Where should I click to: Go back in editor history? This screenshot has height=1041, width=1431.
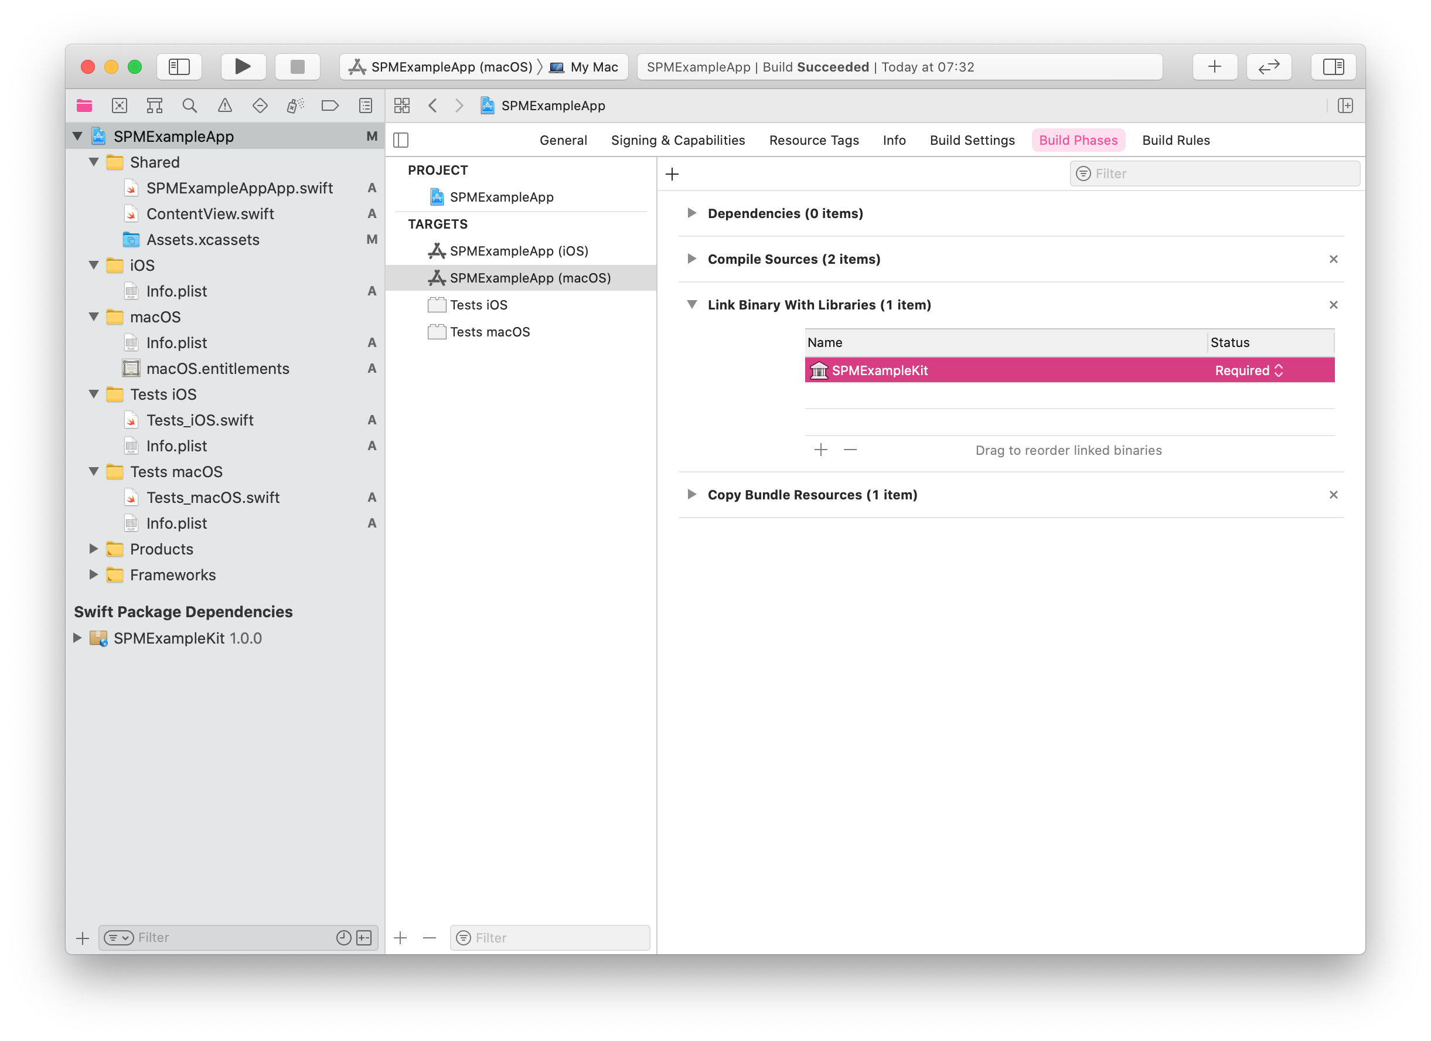(433, 106)
